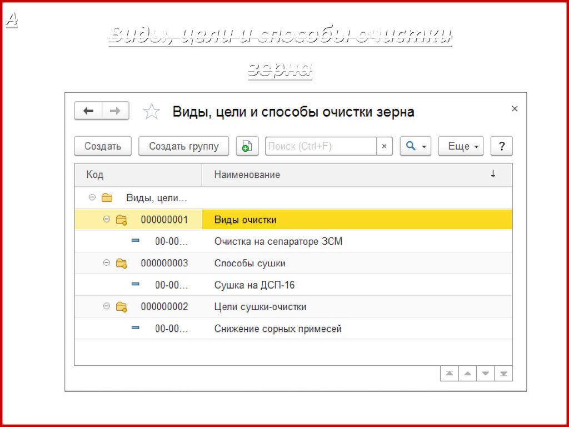Collapse the Виды очистки group

[x=106, y=219]
